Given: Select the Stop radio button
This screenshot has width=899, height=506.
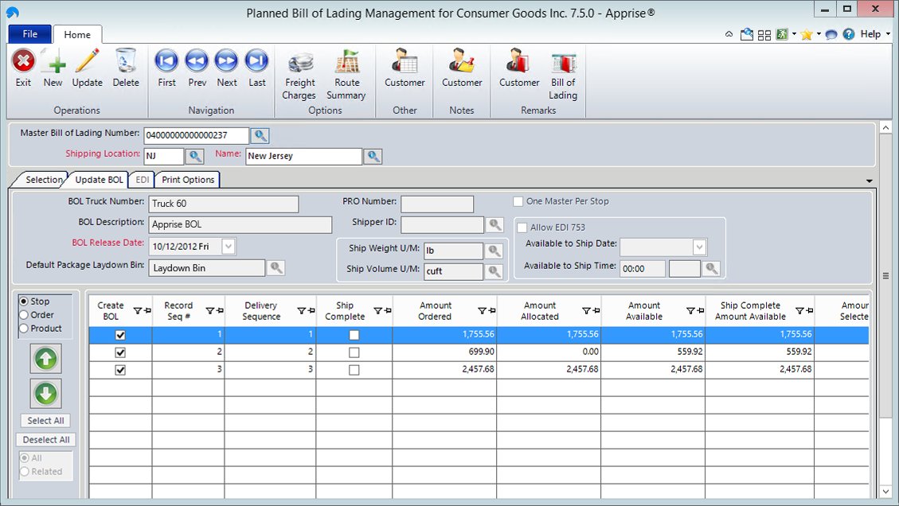Looking at the screenshot, I should [x=24, y=302].
